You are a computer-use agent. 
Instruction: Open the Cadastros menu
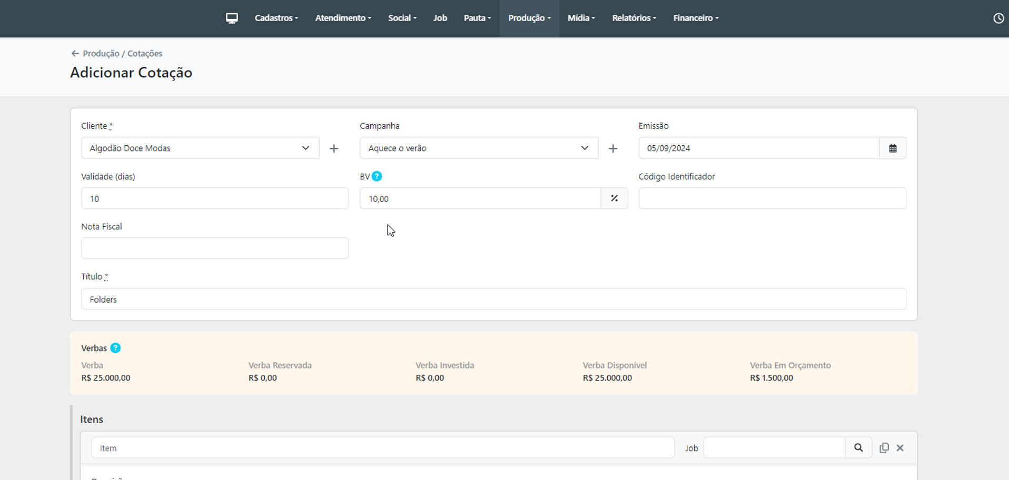coord(276,18)
